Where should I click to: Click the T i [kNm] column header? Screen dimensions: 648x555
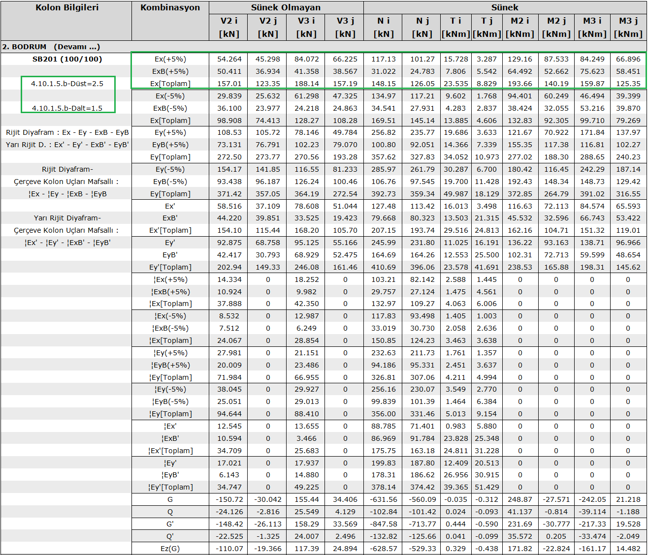[456, 27]
